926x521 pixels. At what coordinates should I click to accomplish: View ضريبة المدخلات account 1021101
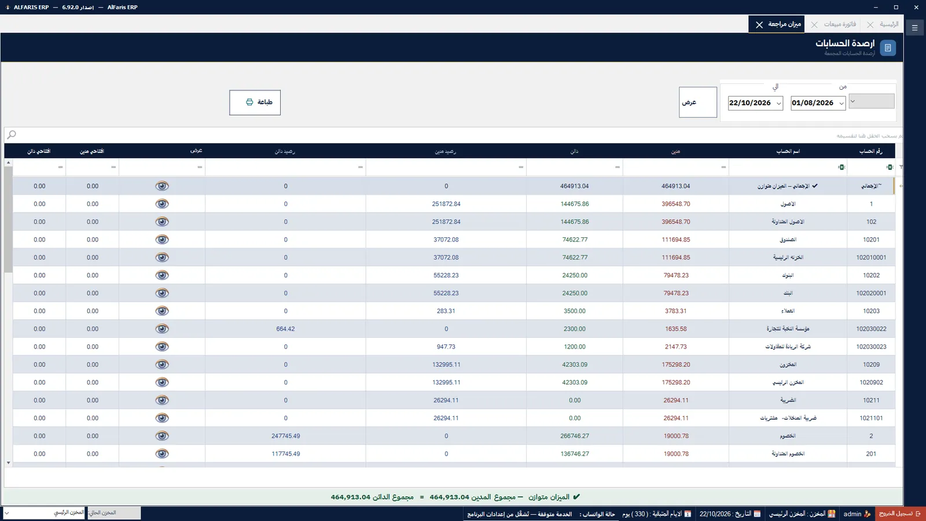pyautogui.click(x=162, y=418)
